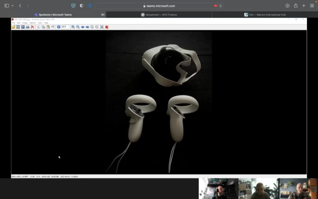The height and width of the screenshot is (199, 318).
Task: Open the zoom percentage dropdown
Action: click(69, 27)
